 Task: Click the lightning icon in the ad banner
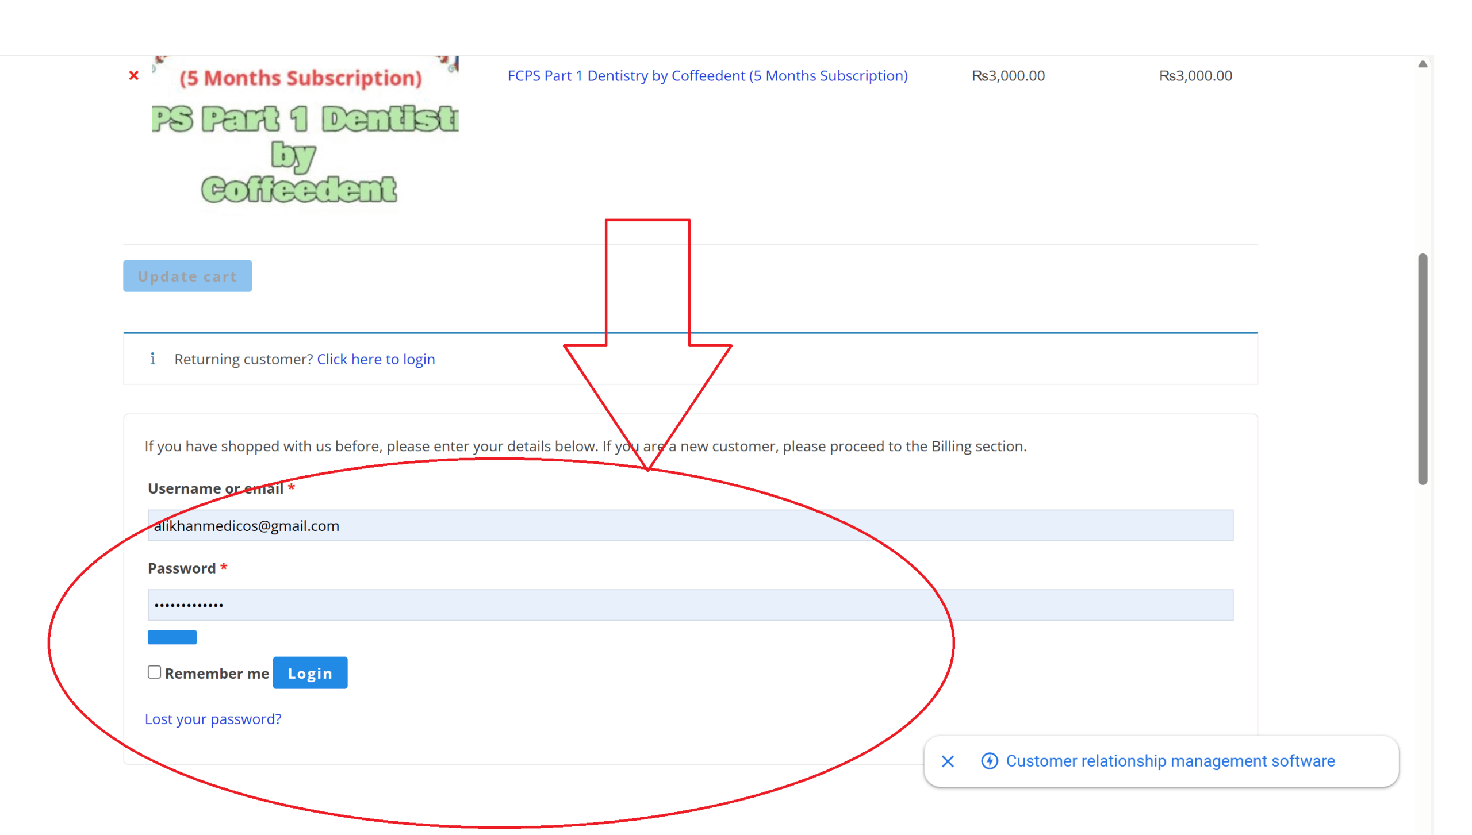click(x=989, y=761)
